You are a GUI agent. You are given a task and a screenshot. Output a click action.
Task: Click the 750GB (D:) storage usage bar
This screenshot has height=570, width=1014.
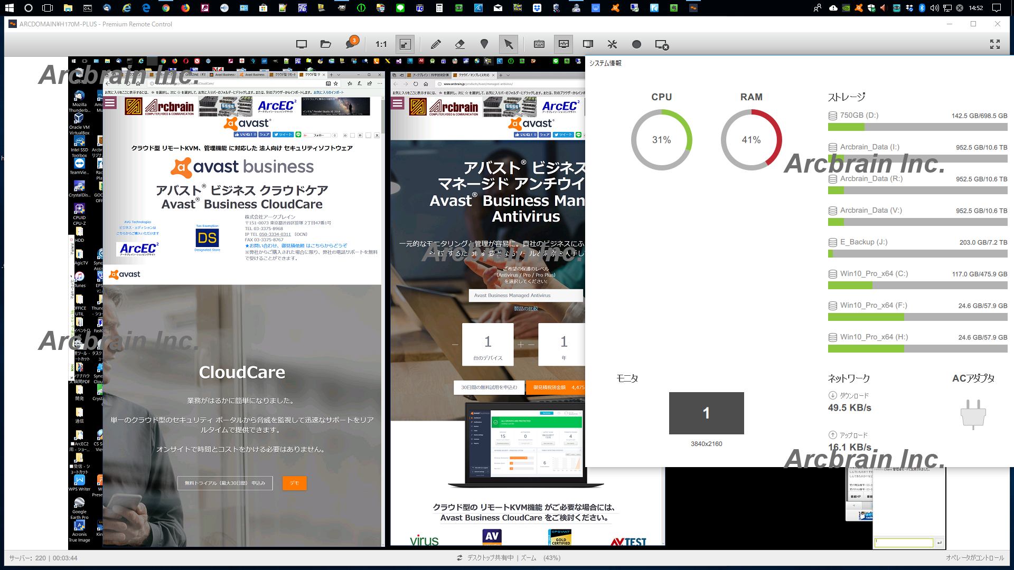point(917,127)
